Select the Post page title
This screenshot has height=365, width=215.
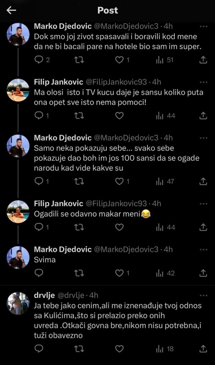(x=107, y=10)
